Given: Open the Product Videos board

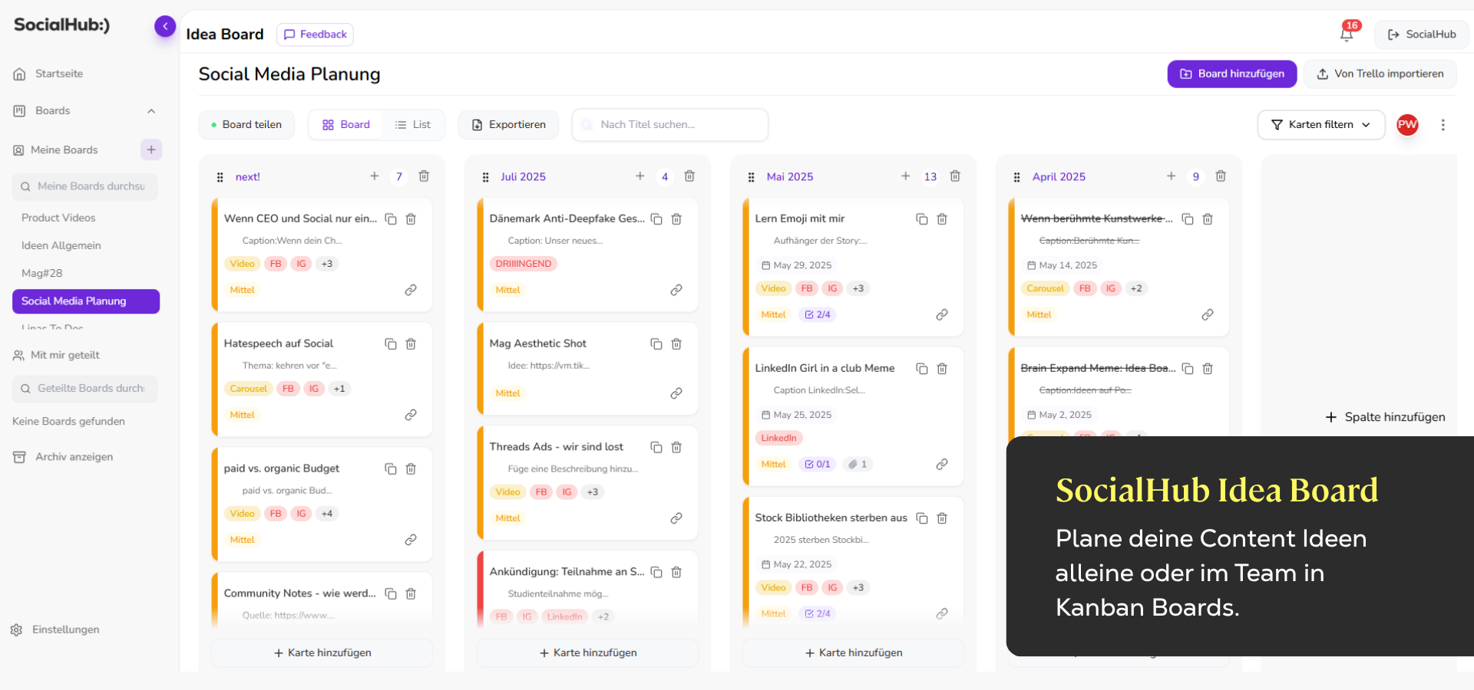Looking at the screenshot, I should tap(58, 218).
